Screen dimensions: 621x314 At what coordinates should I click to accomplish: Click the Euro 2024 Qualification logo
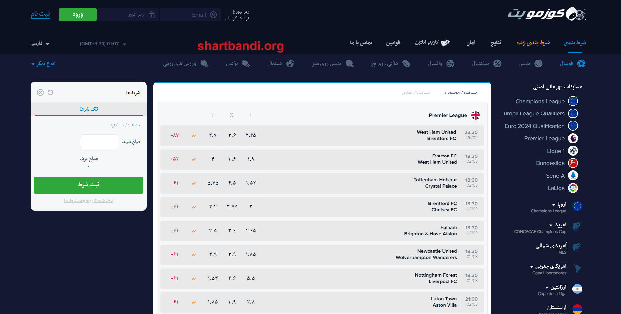coord(573,126)
